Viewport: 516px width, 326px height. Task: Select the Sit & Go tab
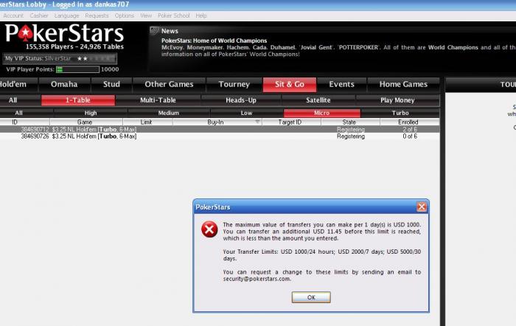[x=290, y=84]
